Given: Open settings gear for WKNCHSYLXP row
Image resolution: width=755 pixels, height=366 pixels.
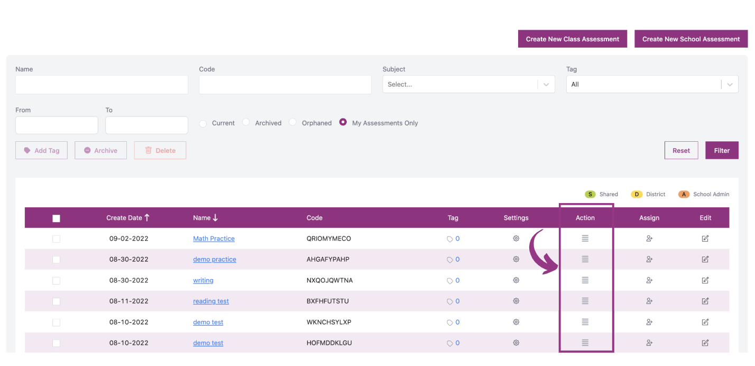Looking at the screenshot, I should point(516,322).
